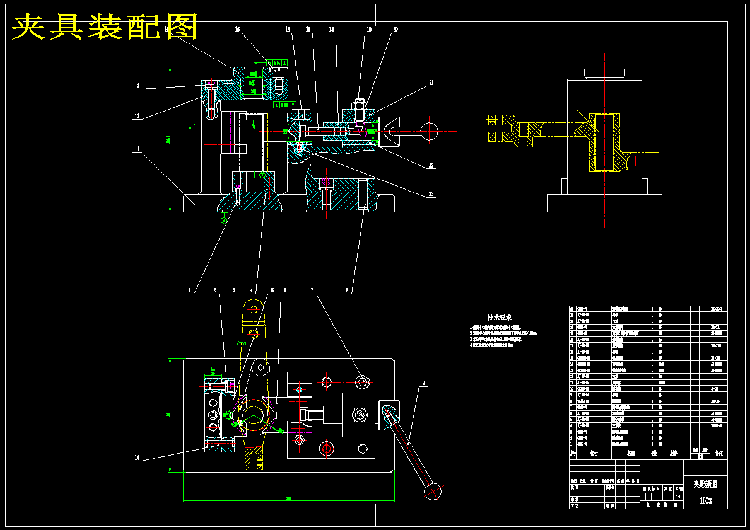Click part balloon number '10'
This screenshot has height=530, width=750.
coord(137,458)
